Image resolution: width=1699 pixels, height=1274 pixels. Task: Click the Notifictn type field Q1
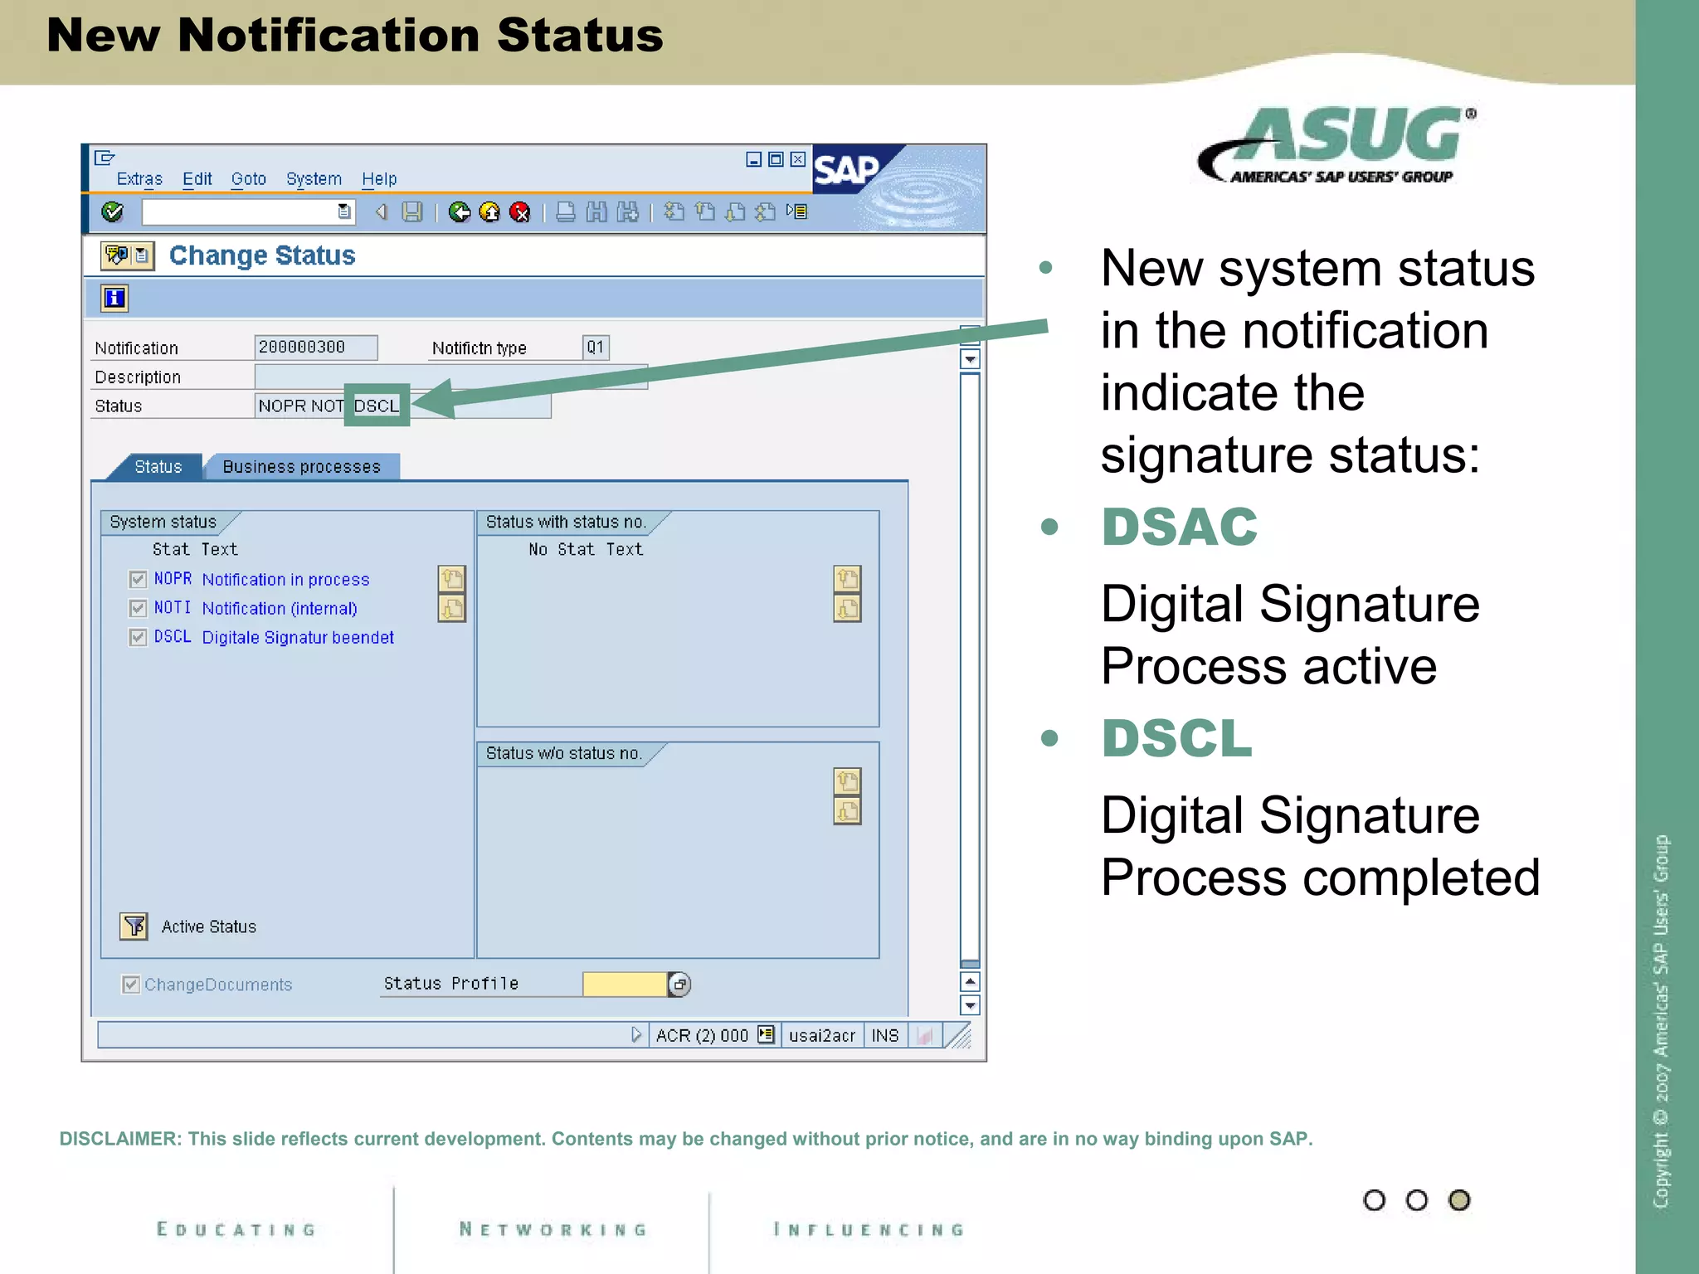tap(596, 348)
